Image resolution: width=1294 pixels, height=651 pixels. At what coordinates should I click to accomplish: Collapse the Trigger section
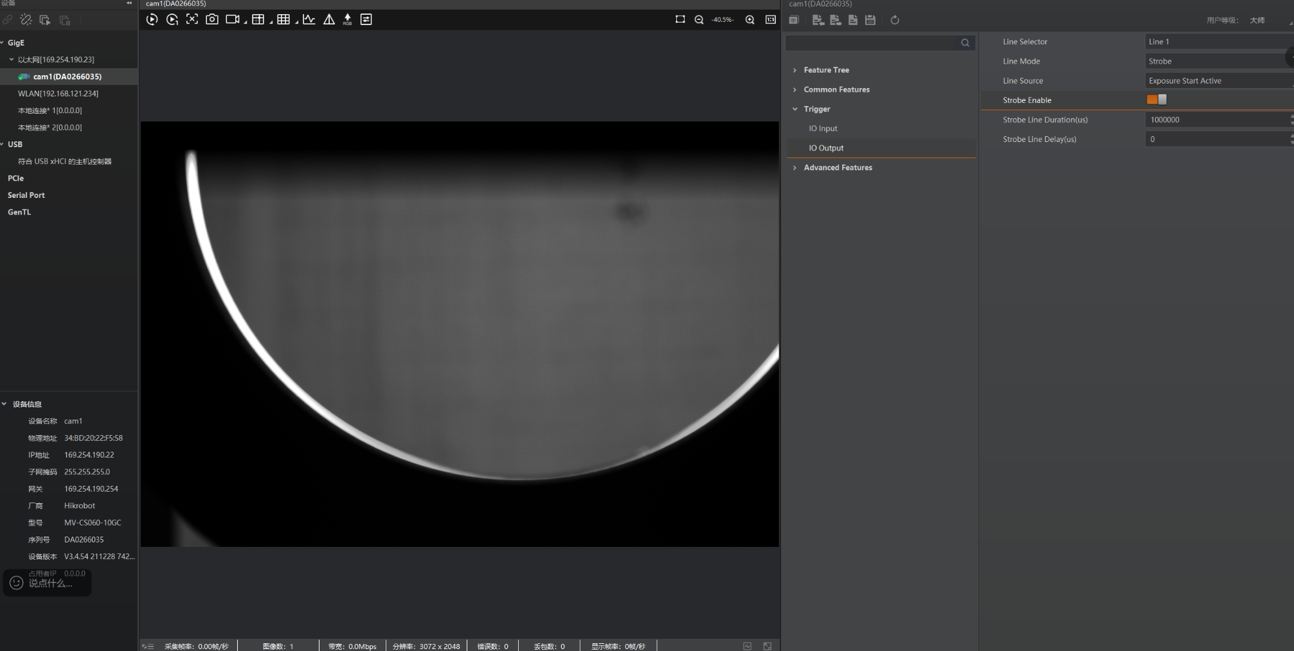click(795, 109)
